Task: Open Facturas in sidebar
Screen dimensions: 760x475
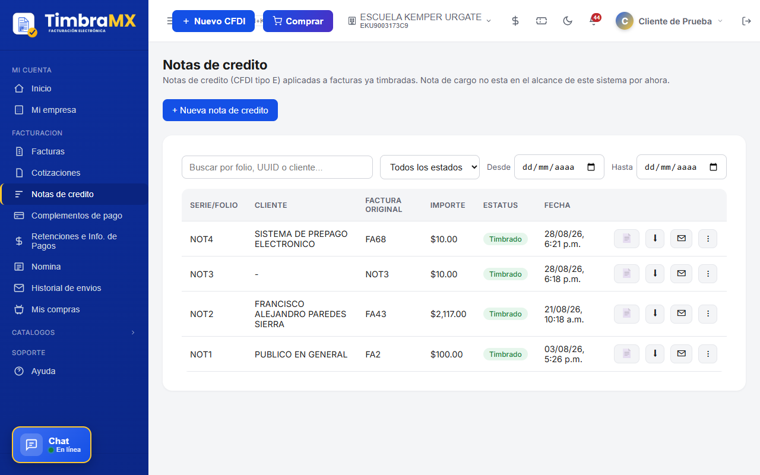Action: [x=74, y=151]
